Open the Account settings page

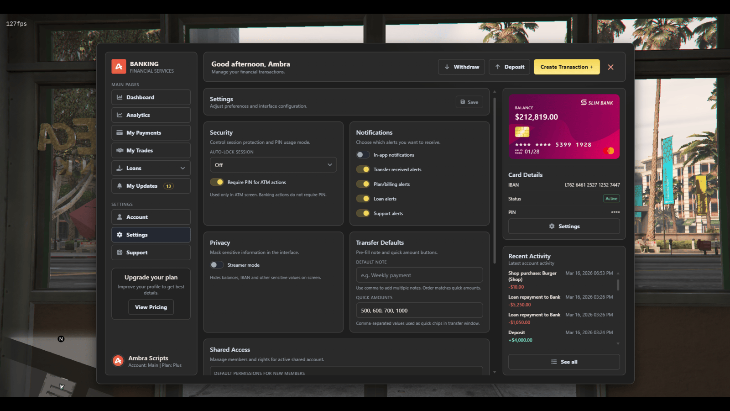(151, 217)
